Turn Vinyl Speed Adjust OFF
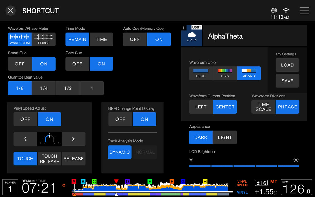Viewport: 315px width, 197px height. tap(25, 119)
